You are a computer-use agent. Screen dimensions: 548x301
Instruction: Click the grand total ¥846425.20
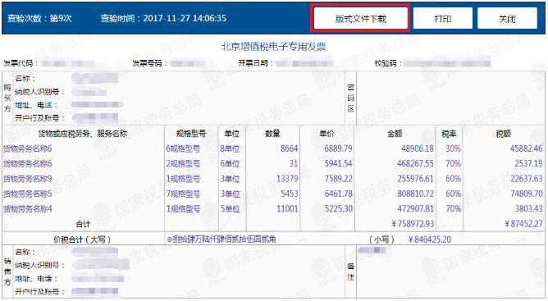point(430,239)
